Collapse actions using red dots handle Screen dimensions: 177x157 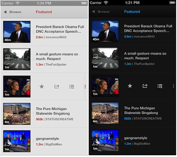click(85, 87)
